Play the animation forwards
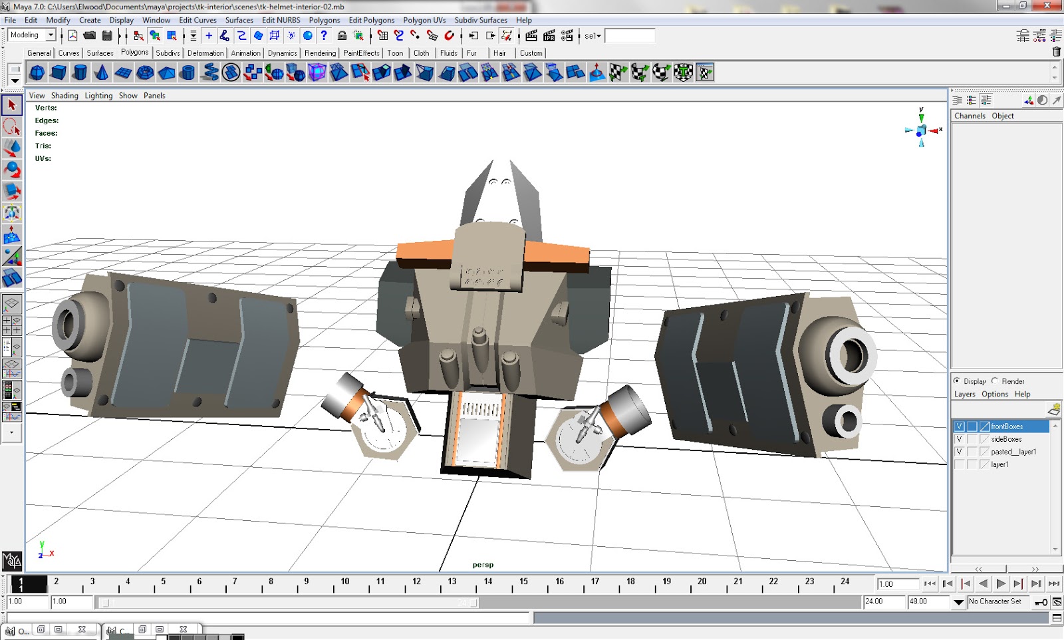1064x640 pixels. click(1001, 584)
